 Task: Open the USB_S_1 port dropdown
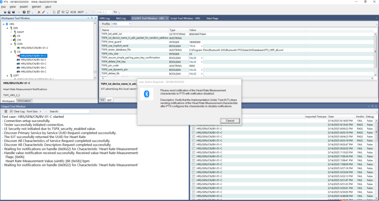point(110,12)
